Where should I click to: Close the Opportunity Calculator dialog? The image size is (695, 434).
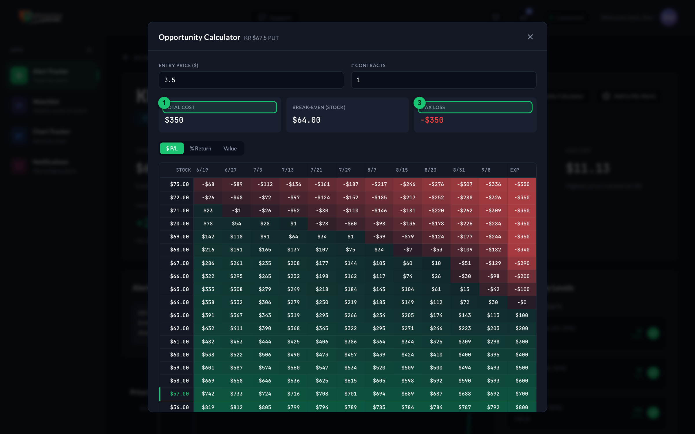pyautogui.click(x=530, y=37)
